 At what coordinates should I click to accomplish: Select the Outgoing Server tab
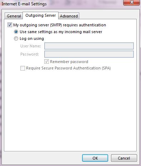[40, 15]
